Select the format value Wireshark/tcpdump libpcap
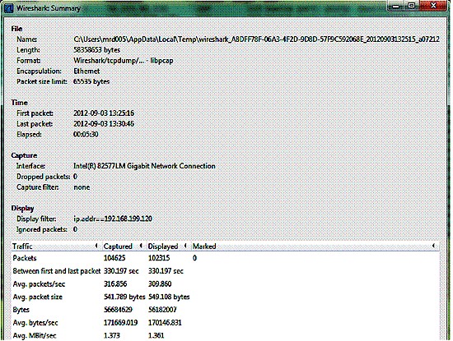This screenshot has height=341, width=453. (124, 61)
